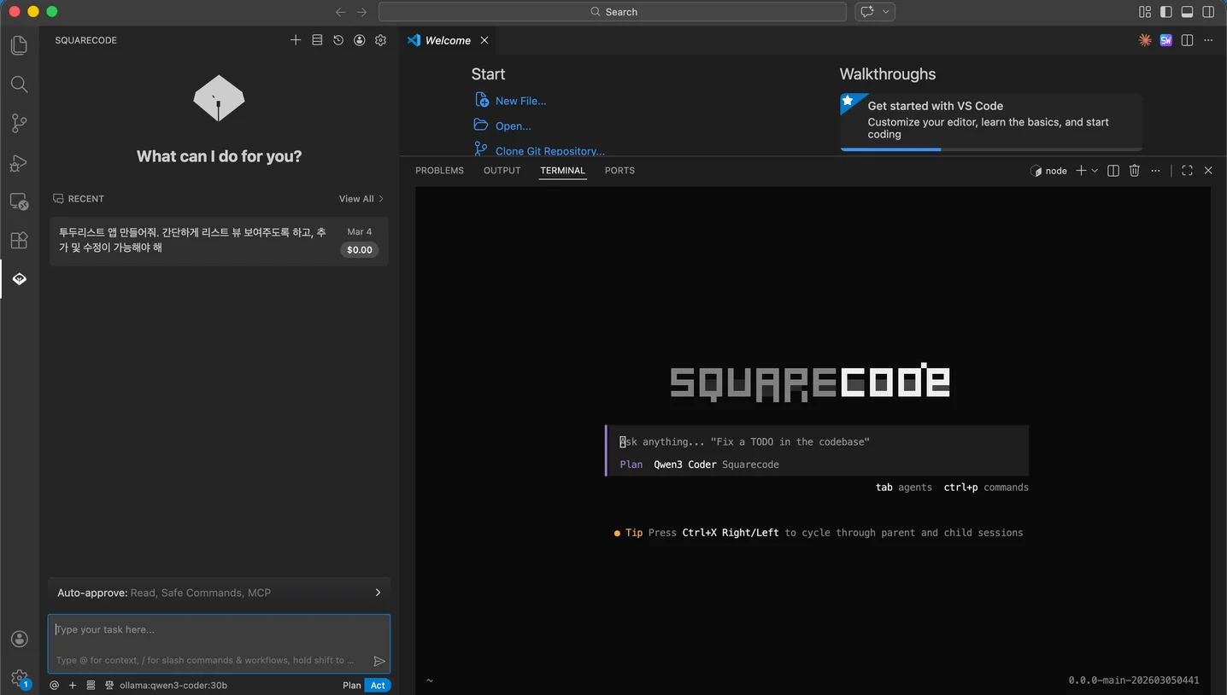This screenshot has height=695, width=1227.
Task: Select the Welcome editor tab
Action: point(448,40)
